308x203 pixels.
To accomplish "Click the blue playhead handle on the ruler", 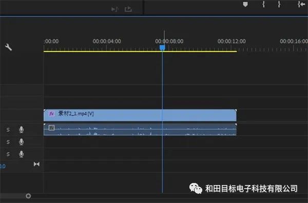I will [x=162, y=48].
